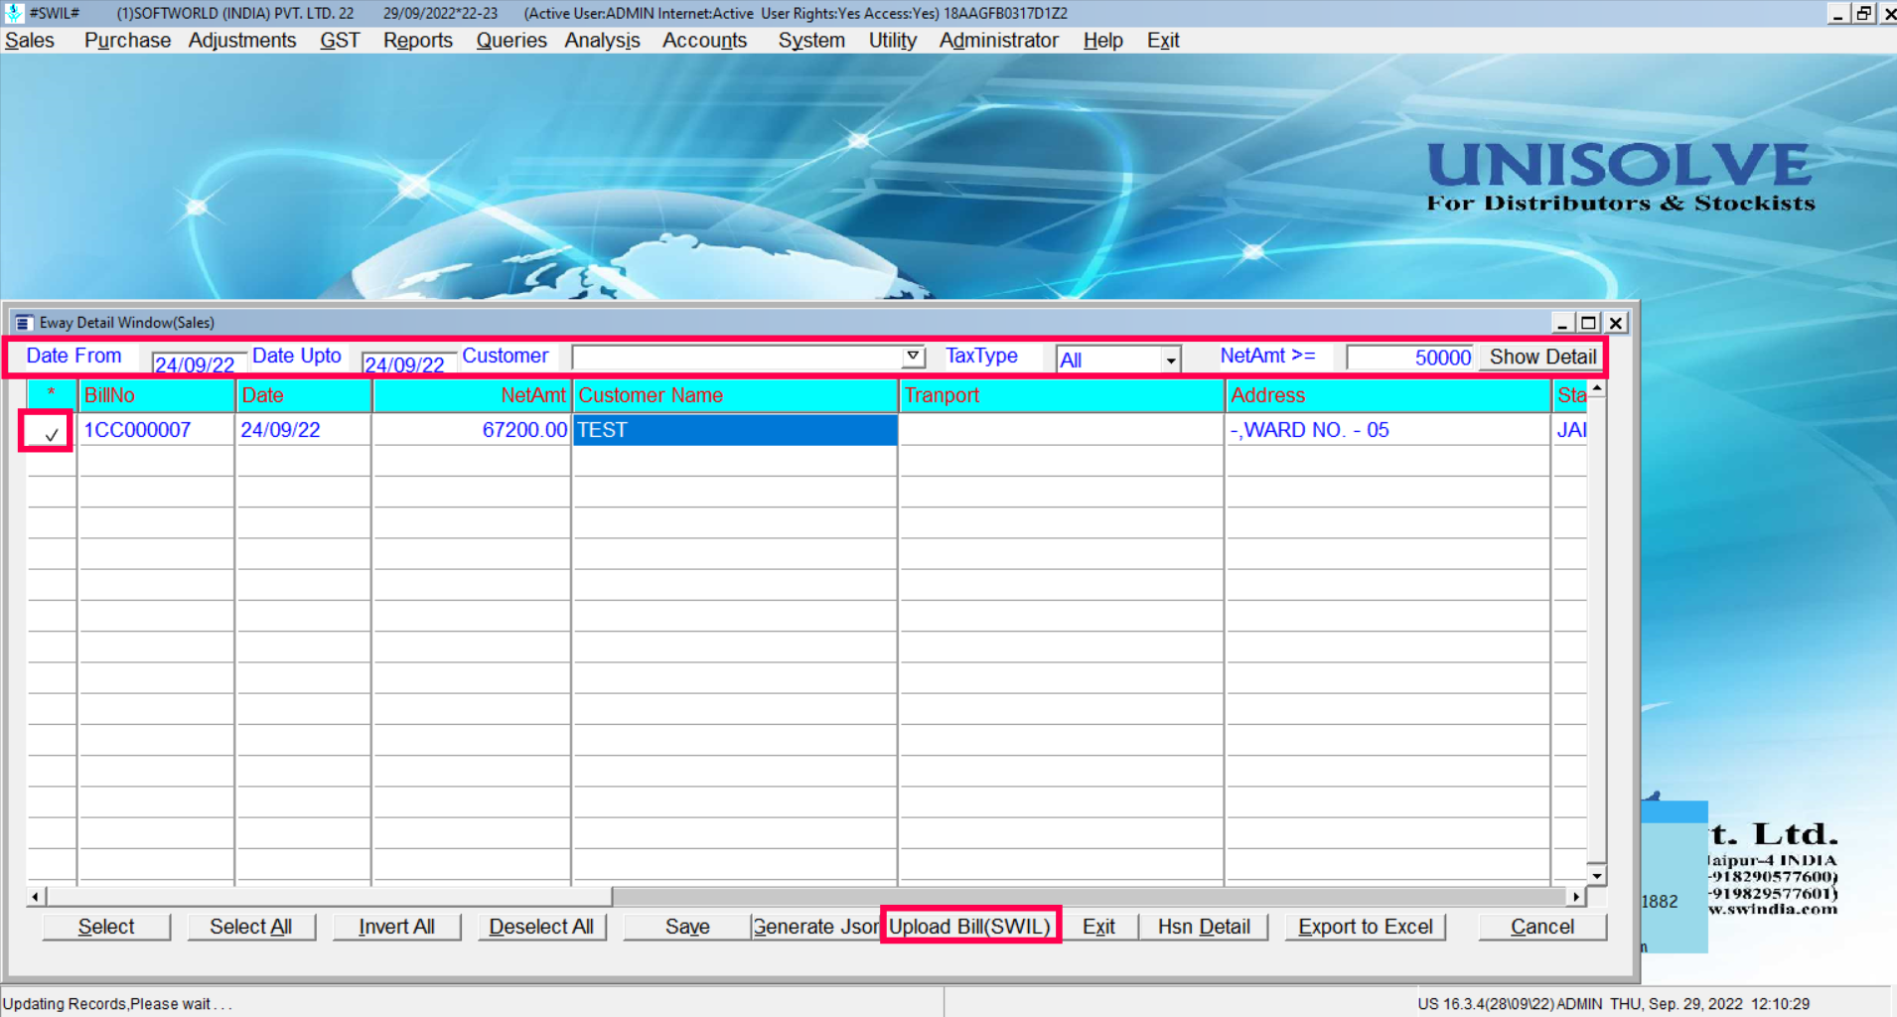The width and height of the screenshot is (1897, 1017).
Task: Open the System menu
Action: (x=811, y=41)
